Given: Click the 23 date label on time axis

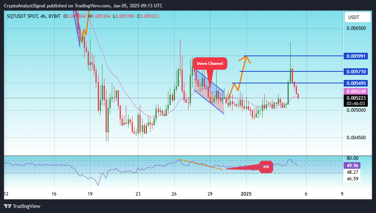Looking at the screenshot, I should coord(138,194).
